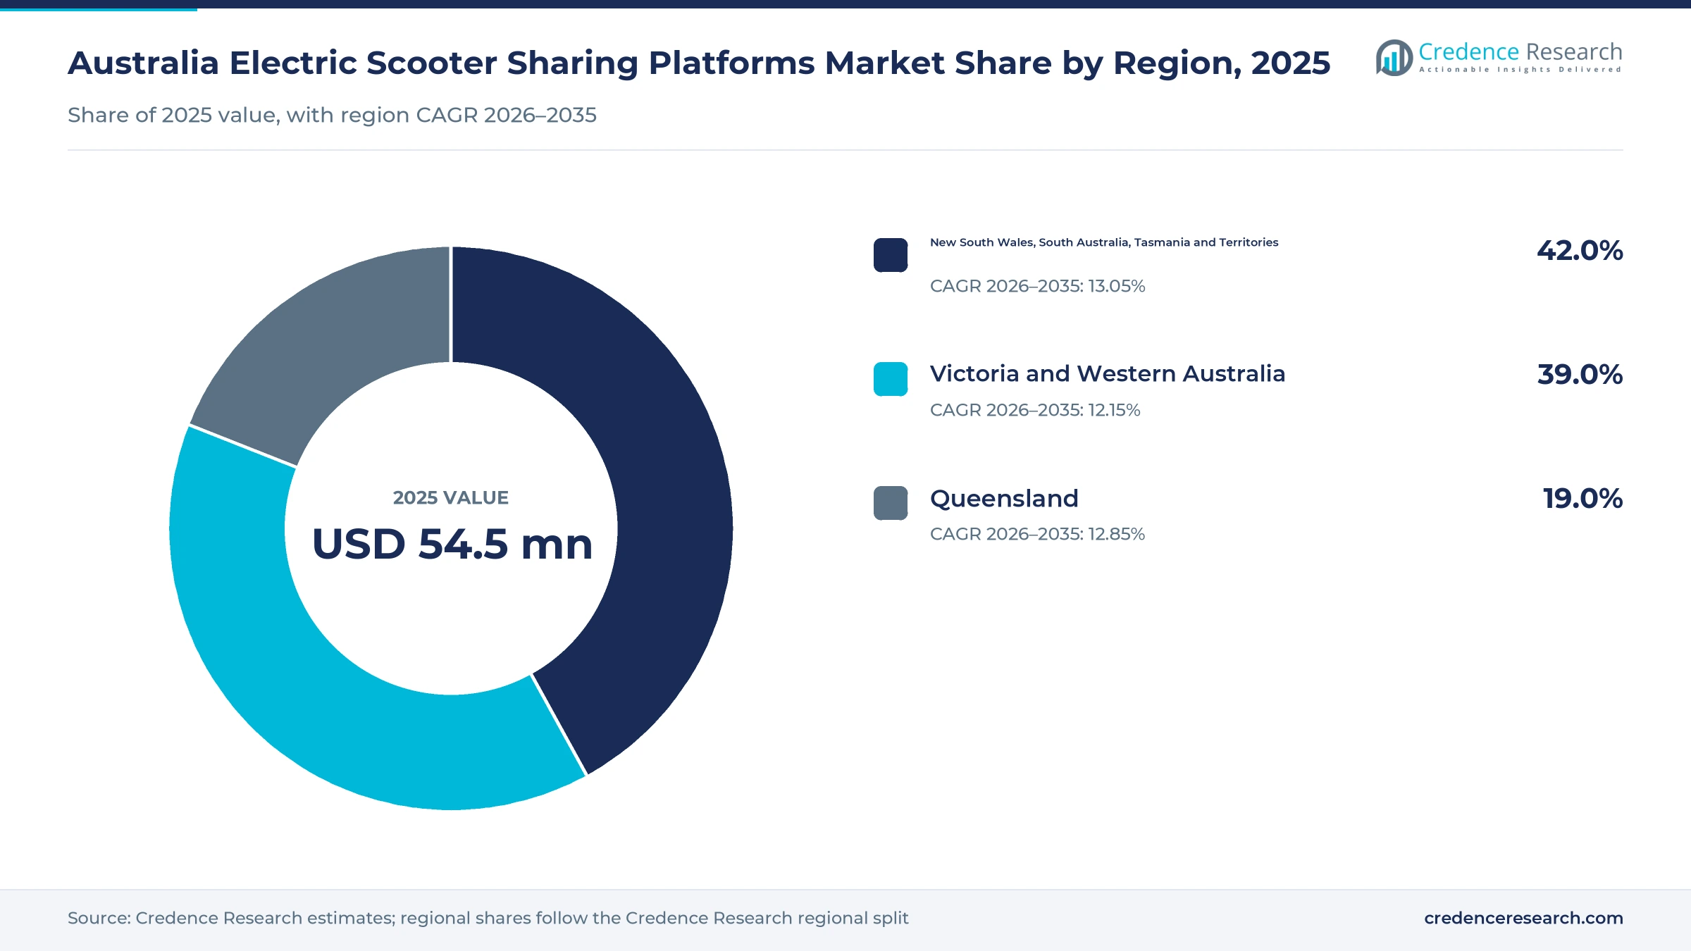Click 'CAGR 2026–2035: 12.15%' text
The image size is (1691, 951).
[x=1035, y=410]
